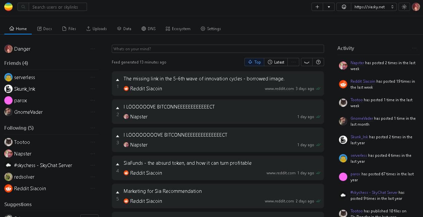
Task: Open 'Marketing for Sia Recommendation' post title
Action: pyautogui.click(x=163, y=191)
